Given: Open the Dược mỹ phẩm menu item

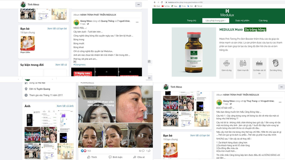Looking at the screenshot, I should (242, 21).
